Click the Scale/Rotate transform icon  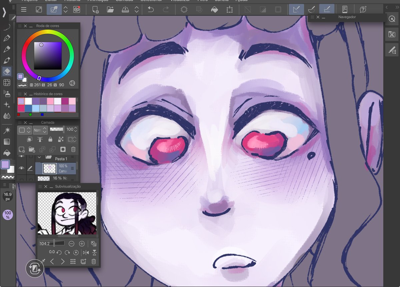tap(230, 10)
